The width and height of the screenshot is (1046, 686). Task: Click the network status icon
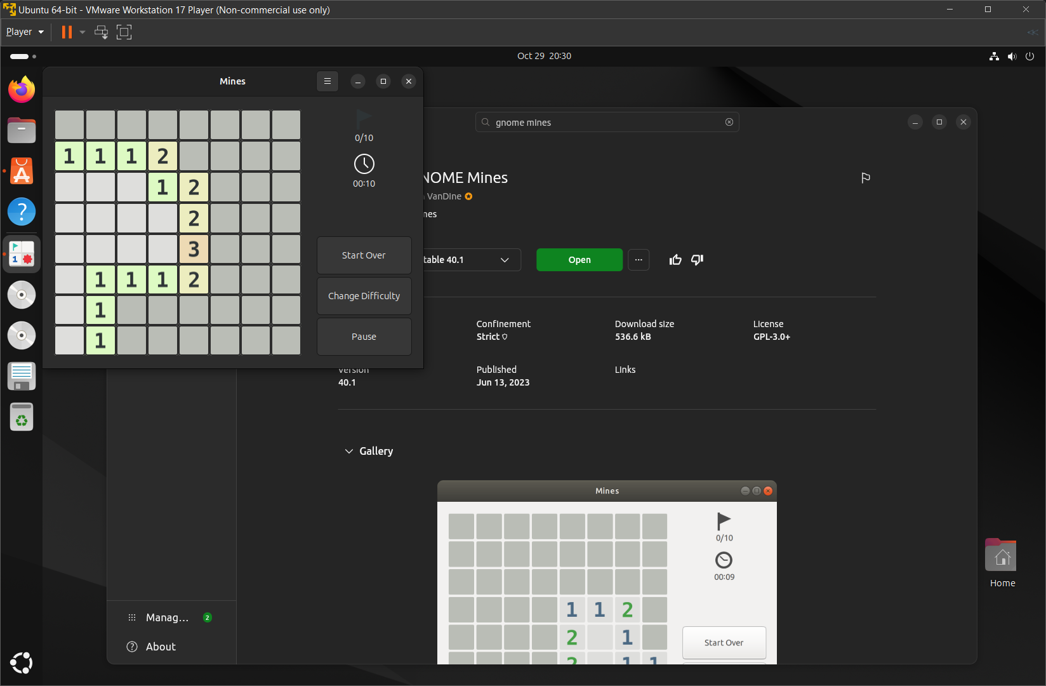[x=994, y=56]
